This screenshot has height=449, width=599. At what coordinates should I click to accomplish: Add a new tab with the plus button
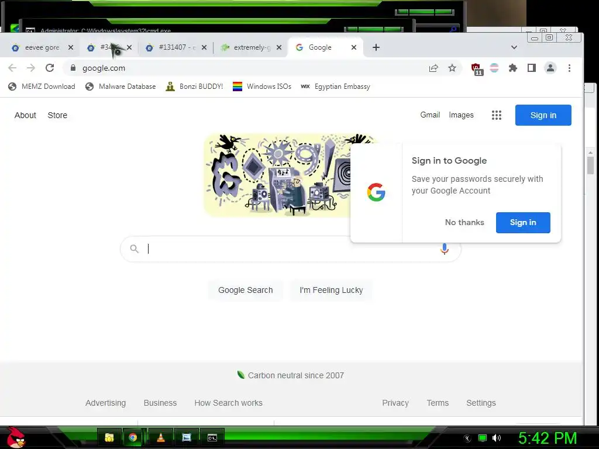(x=376, y=47)
